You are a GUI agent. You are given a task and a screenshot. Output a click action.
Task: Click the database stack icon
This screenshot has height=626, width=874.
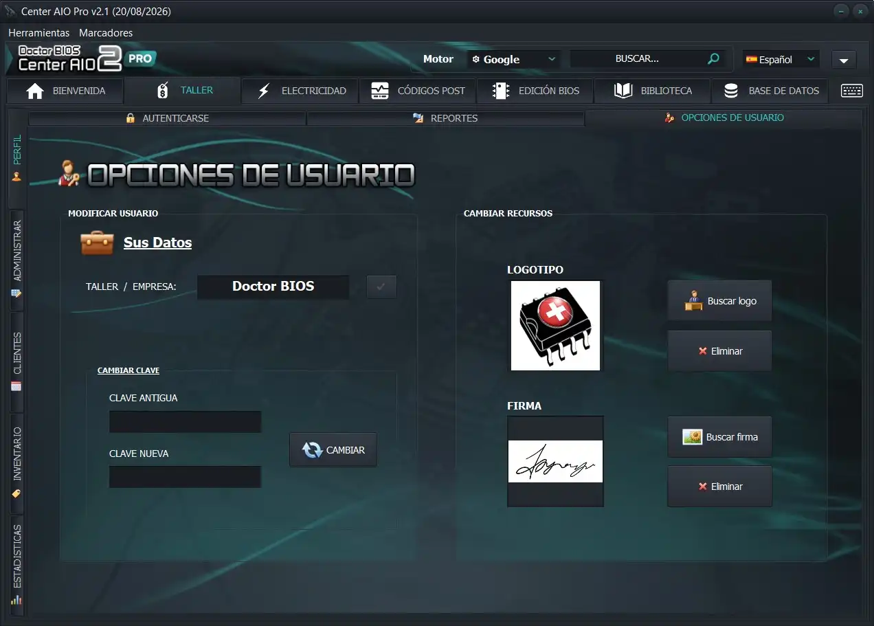coord(731,91)
